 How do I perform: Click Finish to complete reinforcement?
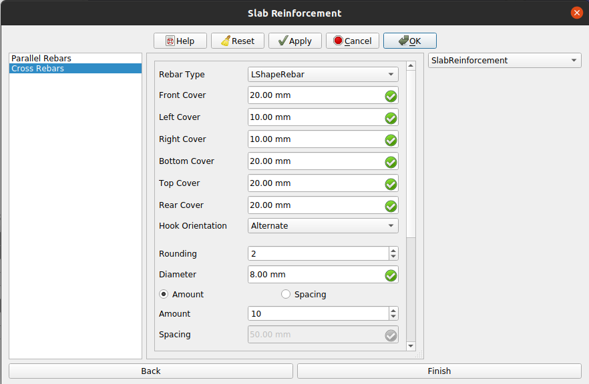(x=439, y=371)
